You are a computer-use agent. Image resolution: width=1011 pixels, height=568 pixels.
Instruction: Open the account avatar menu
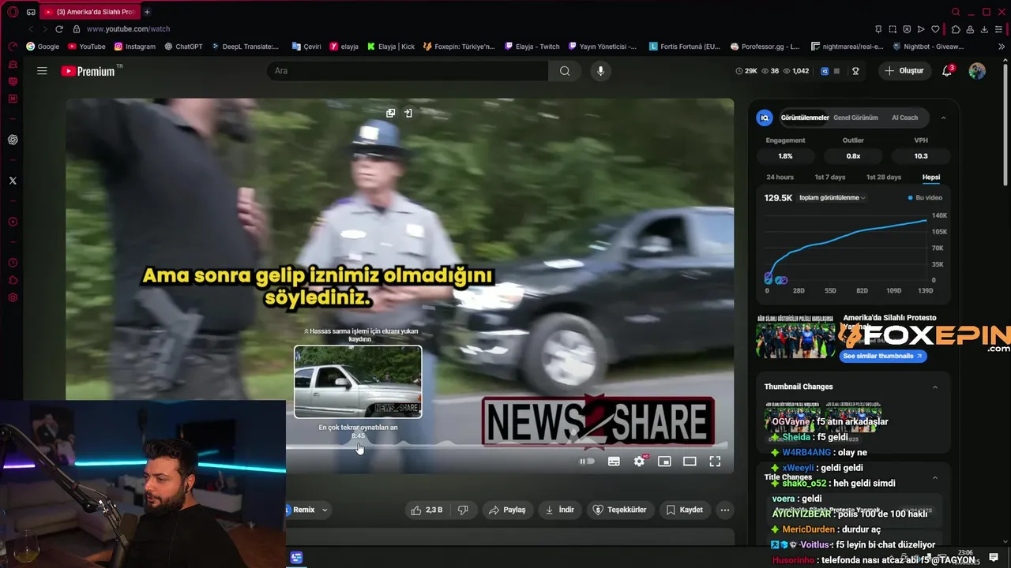pyautogui.click(x=977, y=71)
